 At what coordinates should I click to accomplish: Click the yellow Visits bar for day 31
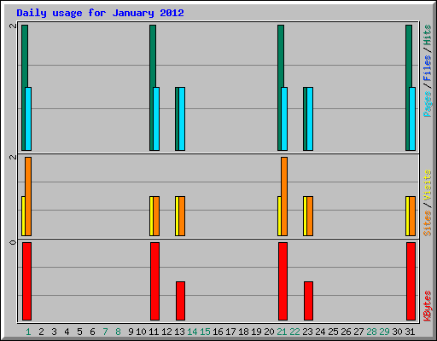tap(407, 216)
